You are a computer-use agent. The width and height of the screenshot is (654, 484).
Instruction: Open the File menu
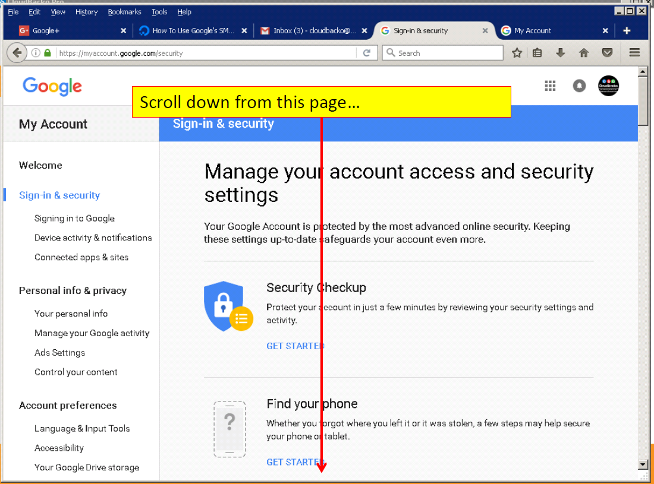click(13, 12)
